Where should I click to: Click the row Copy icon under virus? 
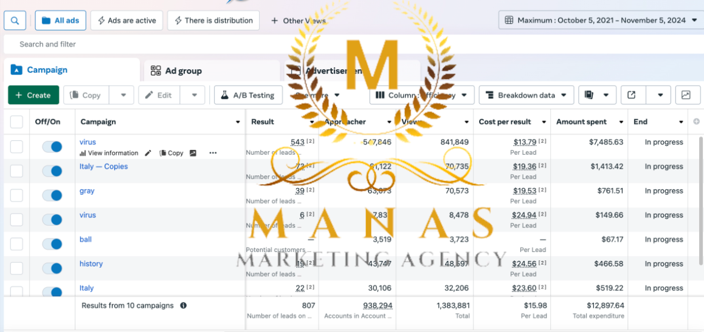(171, 153)
